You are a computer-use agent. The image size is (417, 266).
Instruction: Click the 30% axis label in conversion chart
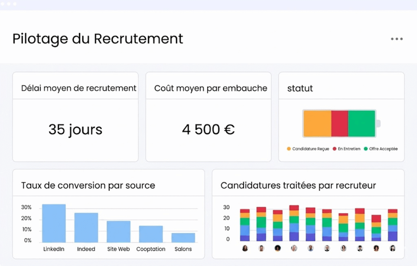pos(26,207)
